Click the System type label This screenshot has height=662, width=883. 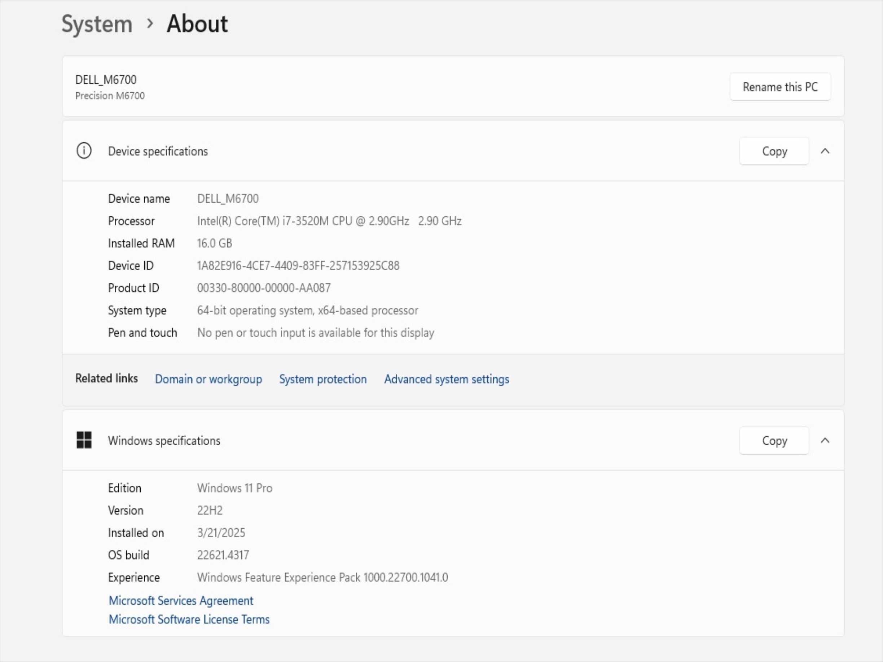coord(137,310)
